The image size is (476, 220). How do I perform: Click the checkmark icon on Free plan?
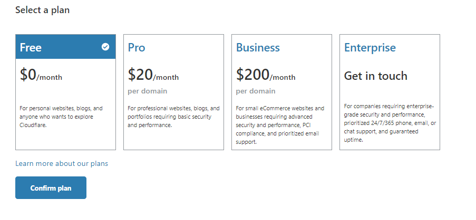click(x=105, y=47)
